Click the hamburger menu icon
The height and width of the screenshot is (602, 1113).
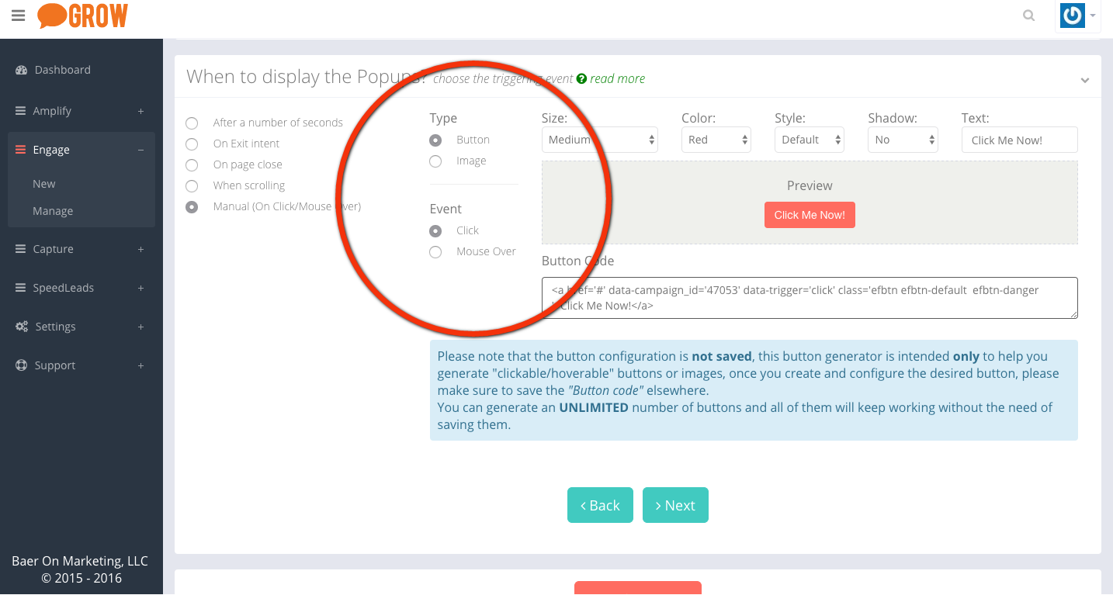click(18, 16)
